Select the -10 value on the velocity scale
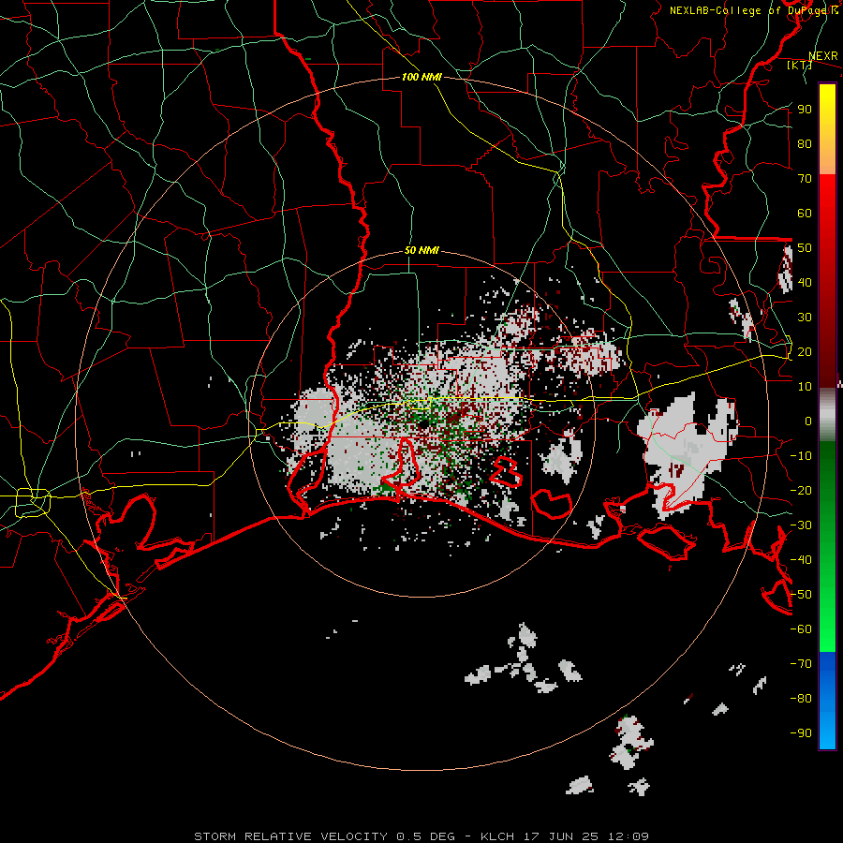The height and width of the screenshot is (843, 843). (801, 456)
